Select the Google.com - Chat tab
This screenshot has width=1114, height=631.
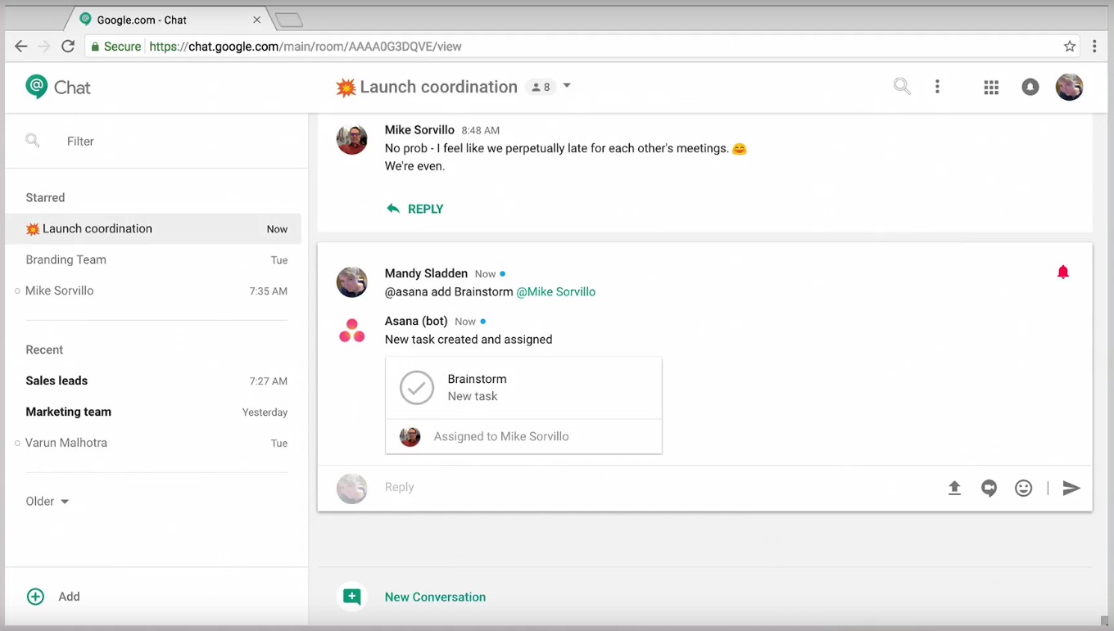pyautogui.click(x=168, y=20)
